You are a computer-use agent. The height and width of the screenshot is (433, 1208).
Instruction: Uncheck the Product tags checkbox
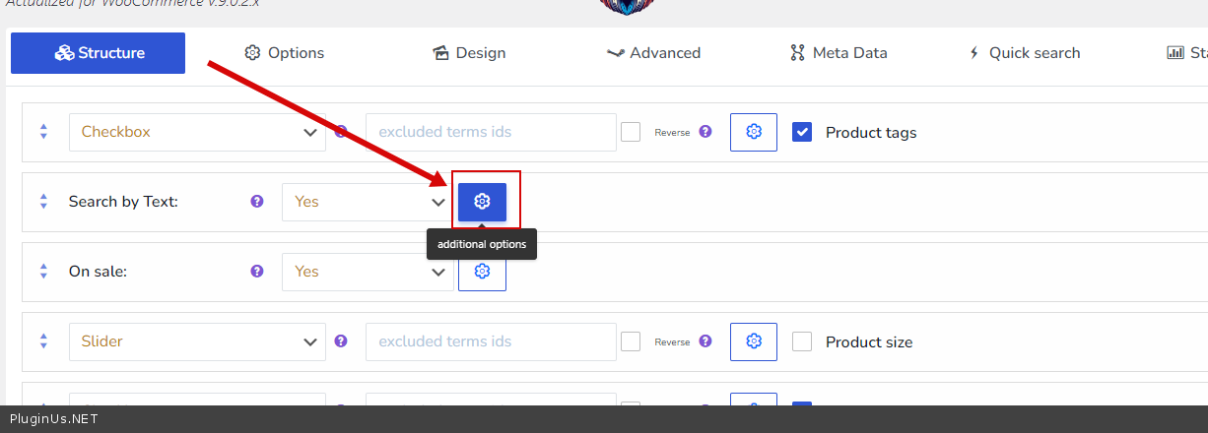[802, 132]
